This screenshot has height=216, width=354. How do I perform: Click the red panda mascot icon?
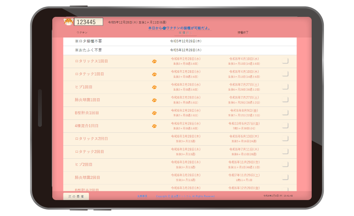(68, 22)
